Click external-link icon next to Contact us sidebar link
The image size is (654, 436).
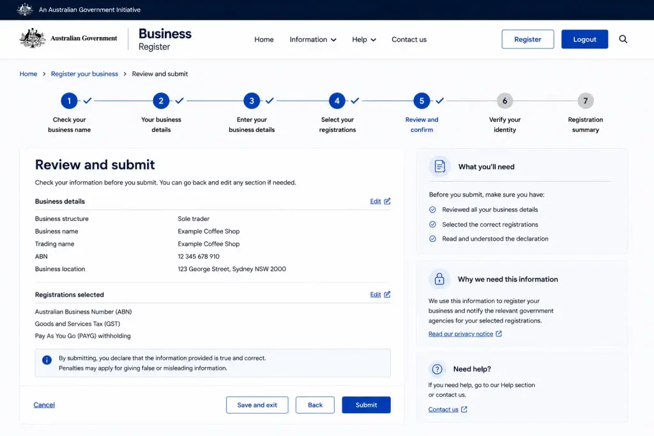[464, 409]
